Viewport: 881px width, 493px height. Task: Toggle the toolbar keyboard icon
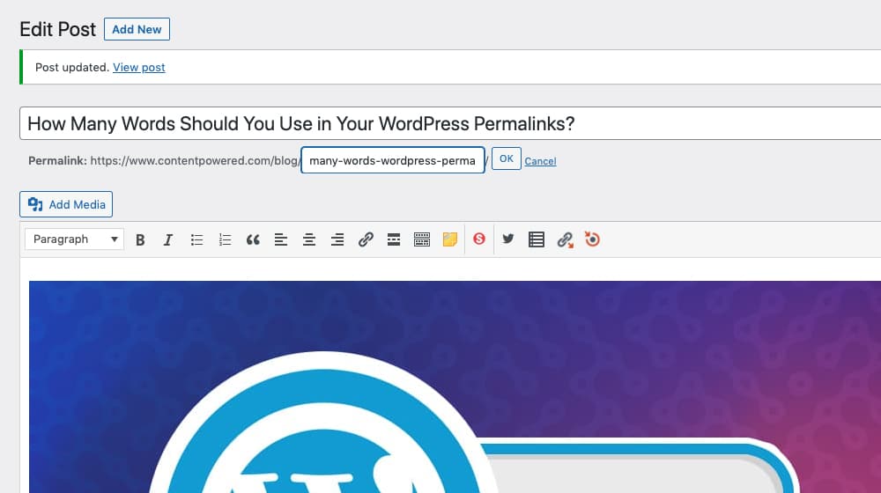[422, 239]
